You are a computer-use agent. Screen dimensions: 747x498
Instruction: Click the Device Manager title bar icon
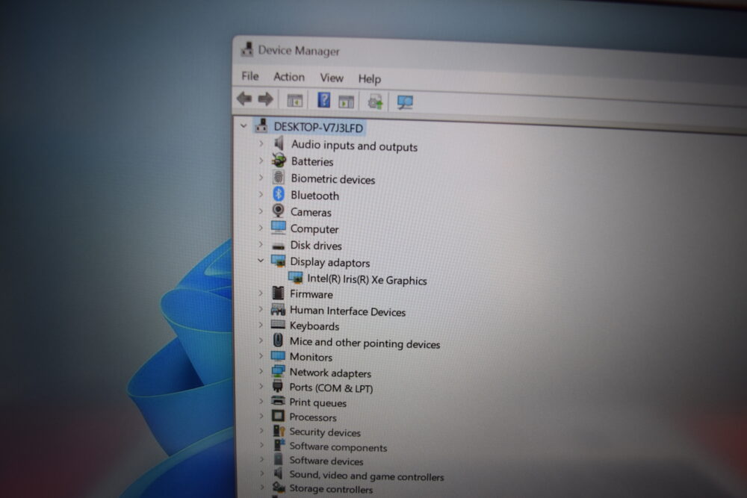point(247,49)
